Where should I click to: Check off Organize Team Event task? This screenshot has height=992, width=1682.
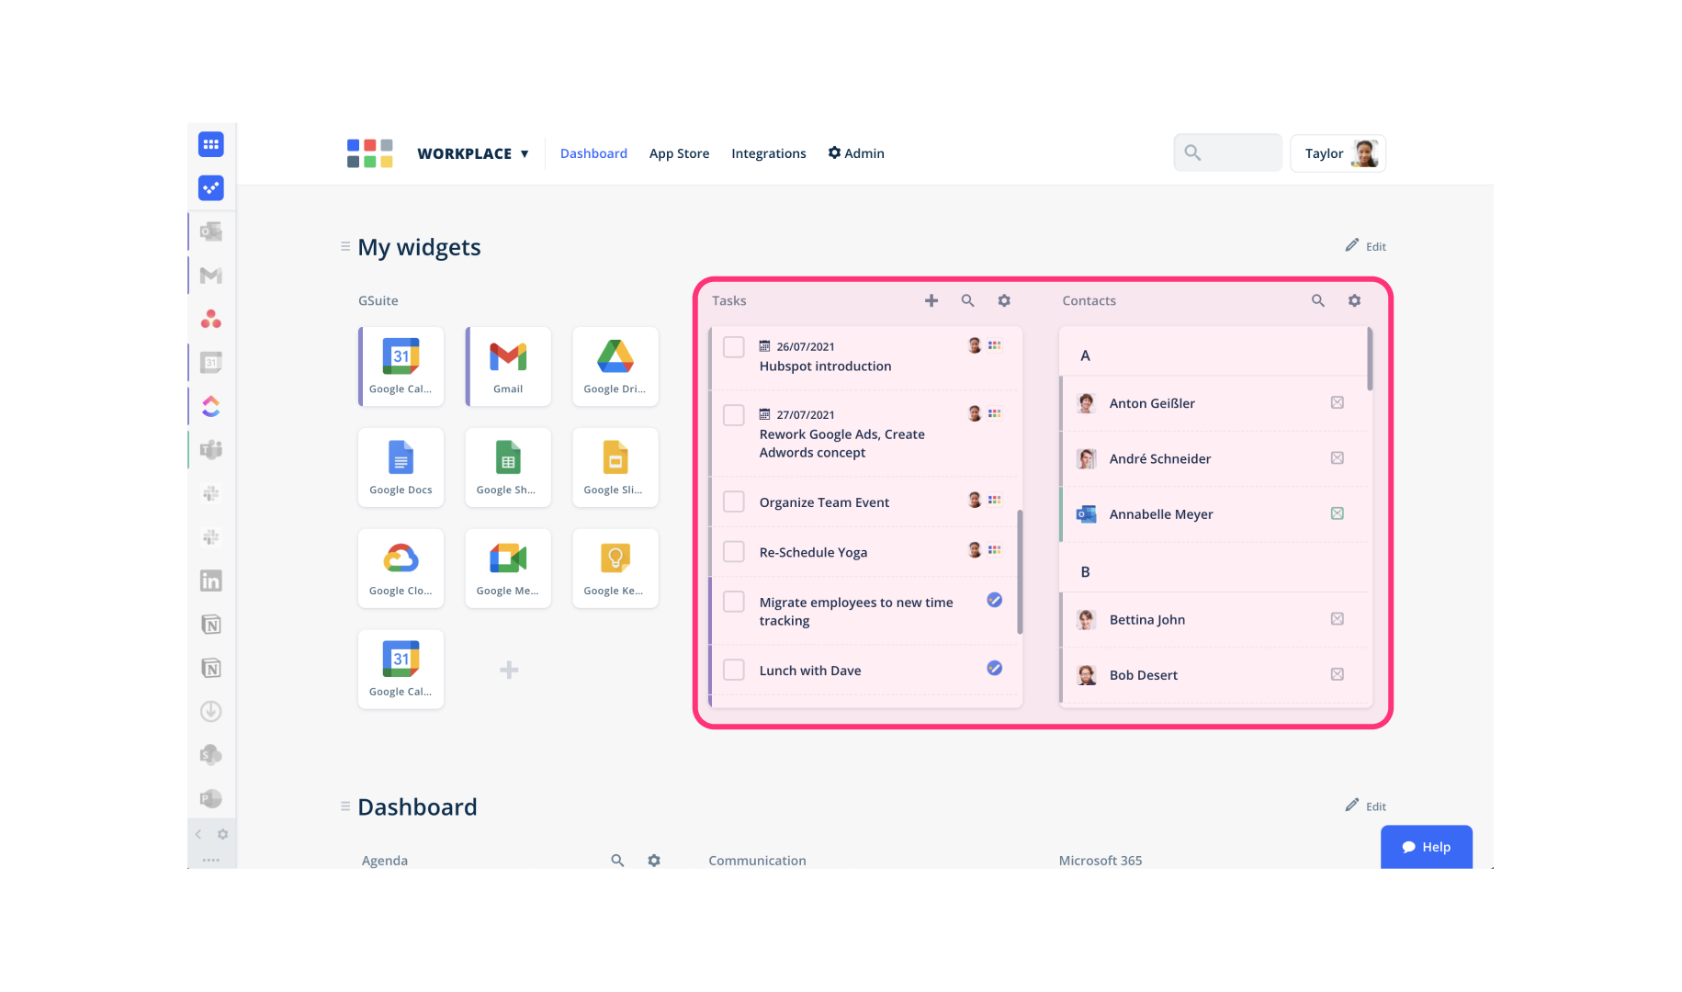[734, 502]
